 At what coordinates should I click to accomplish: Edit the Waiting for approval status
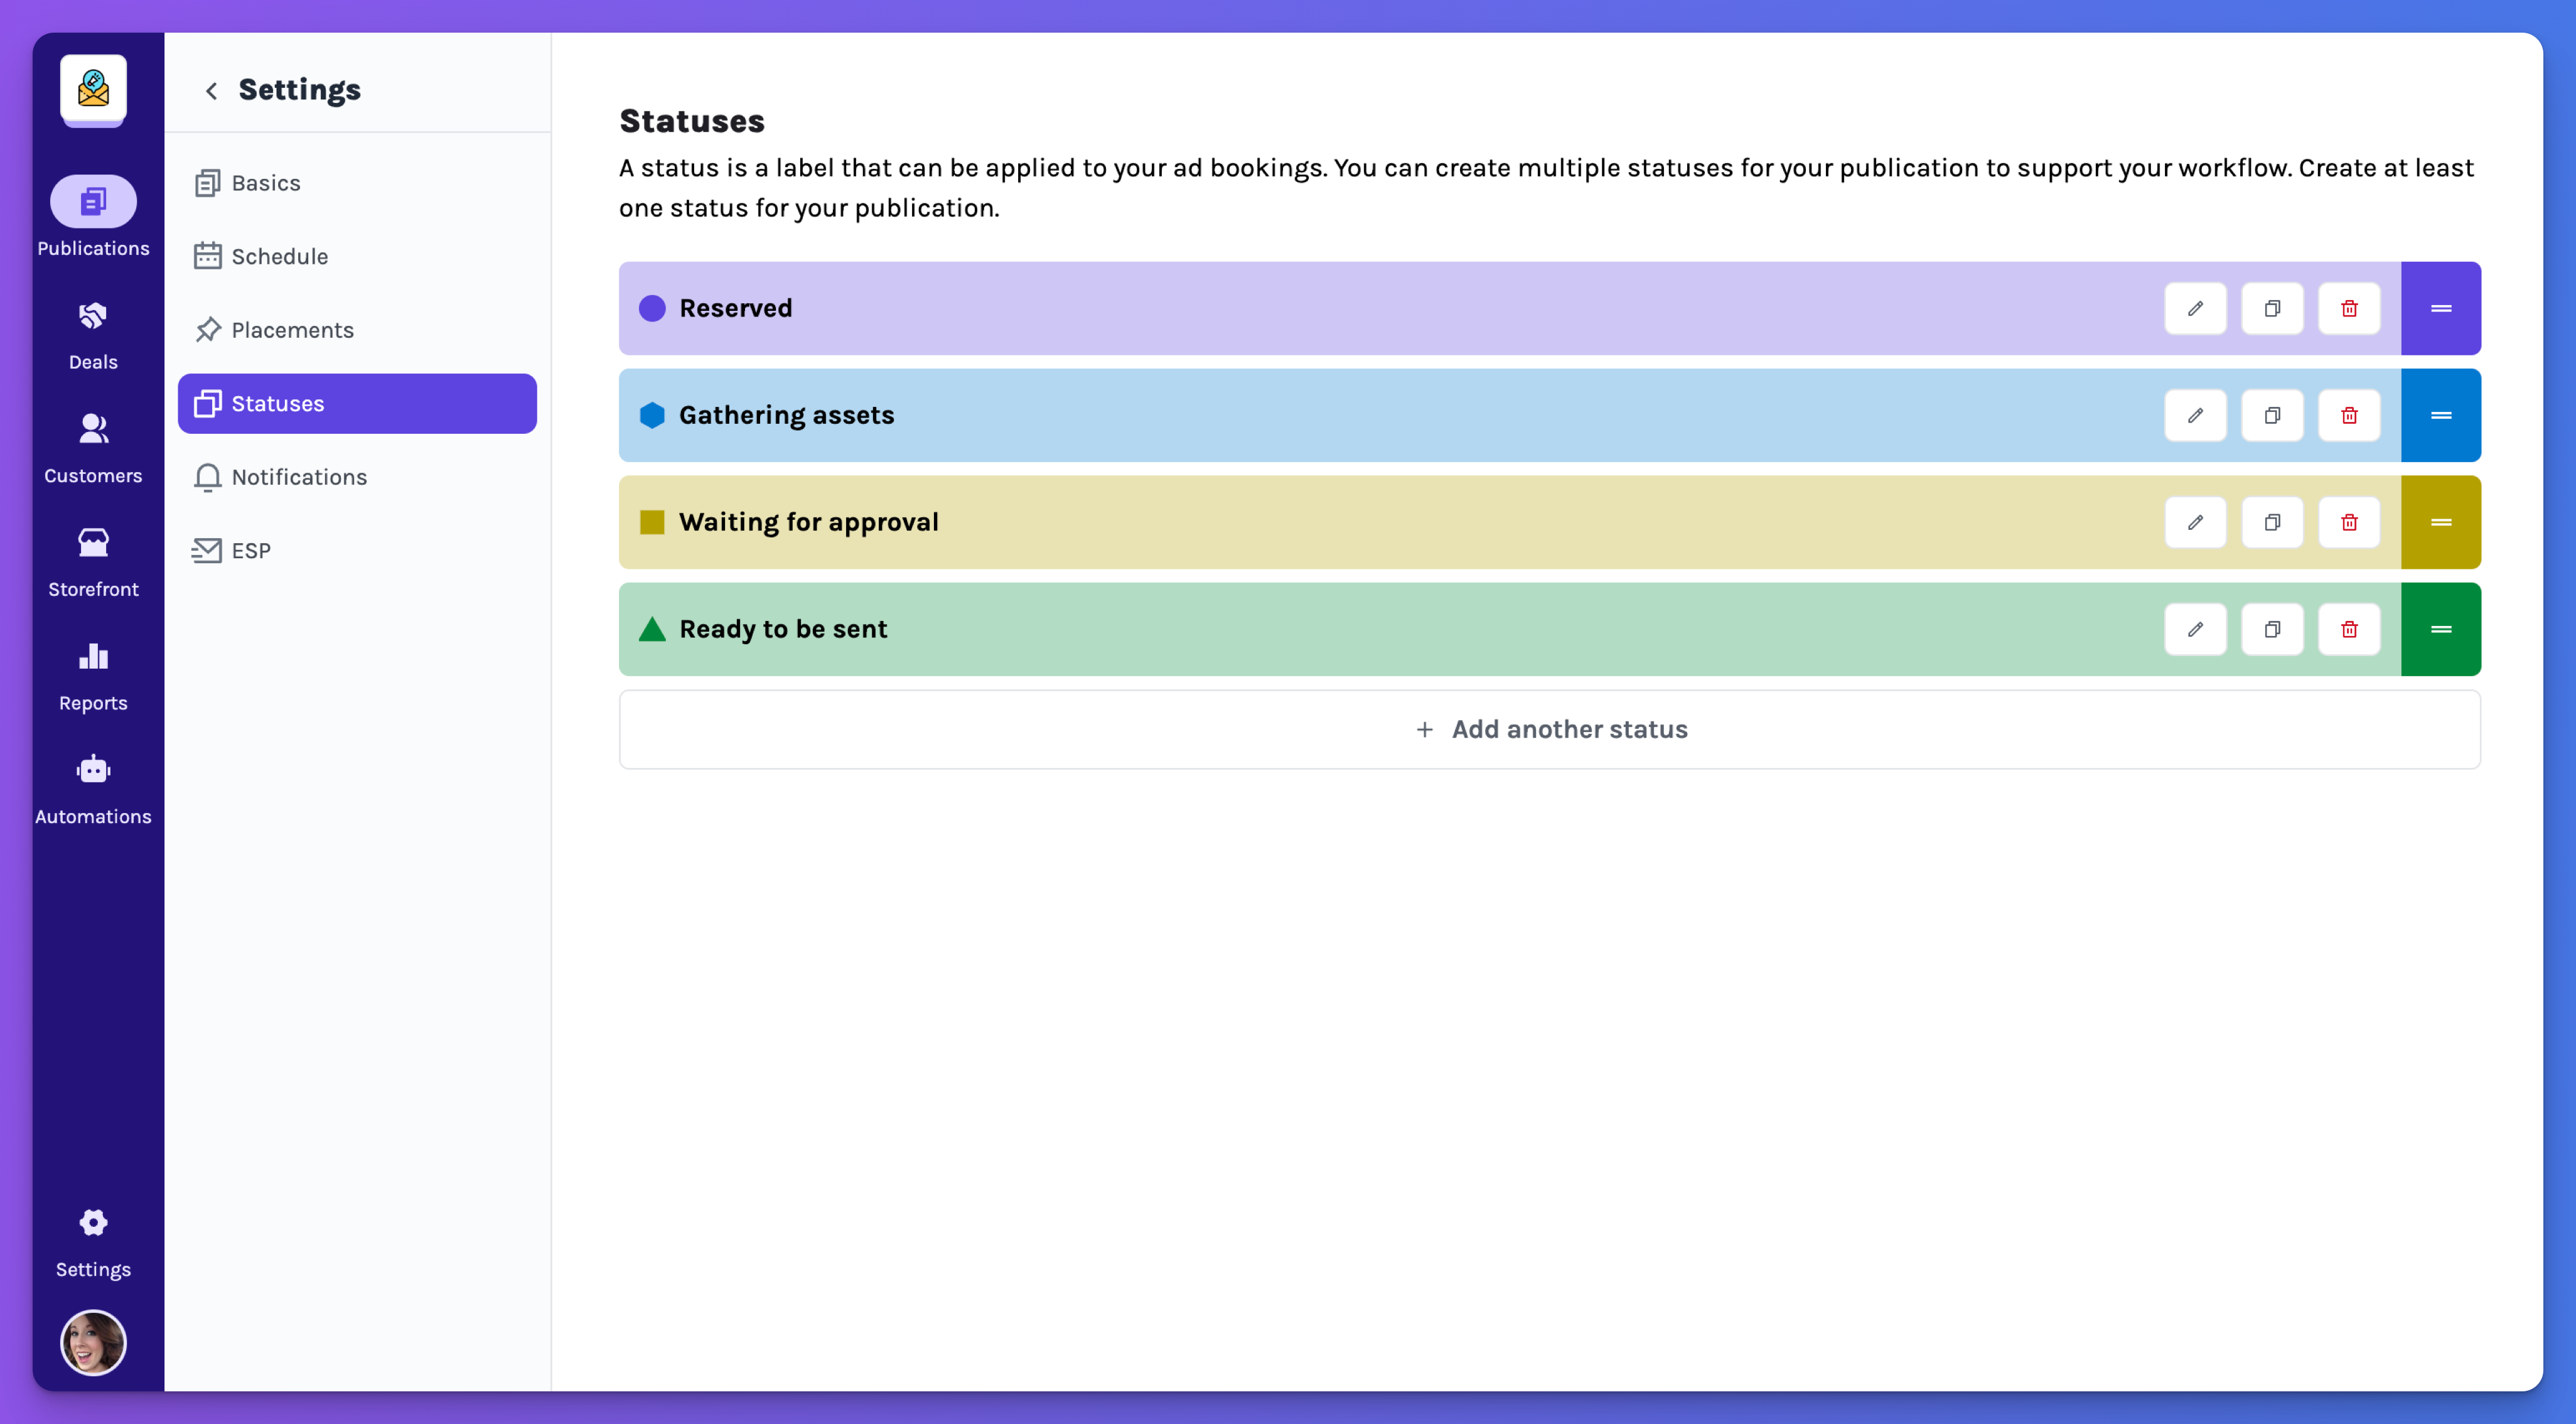[x=2195, y=522]
